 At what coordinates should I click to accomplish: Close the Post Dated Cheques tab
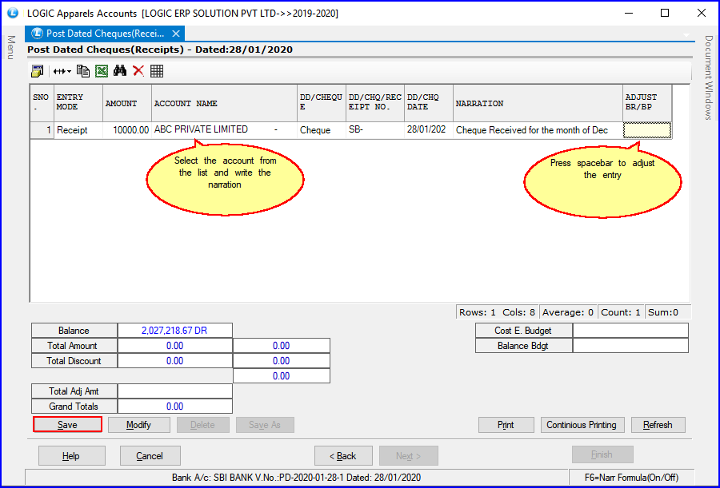[x=176, y=34]
